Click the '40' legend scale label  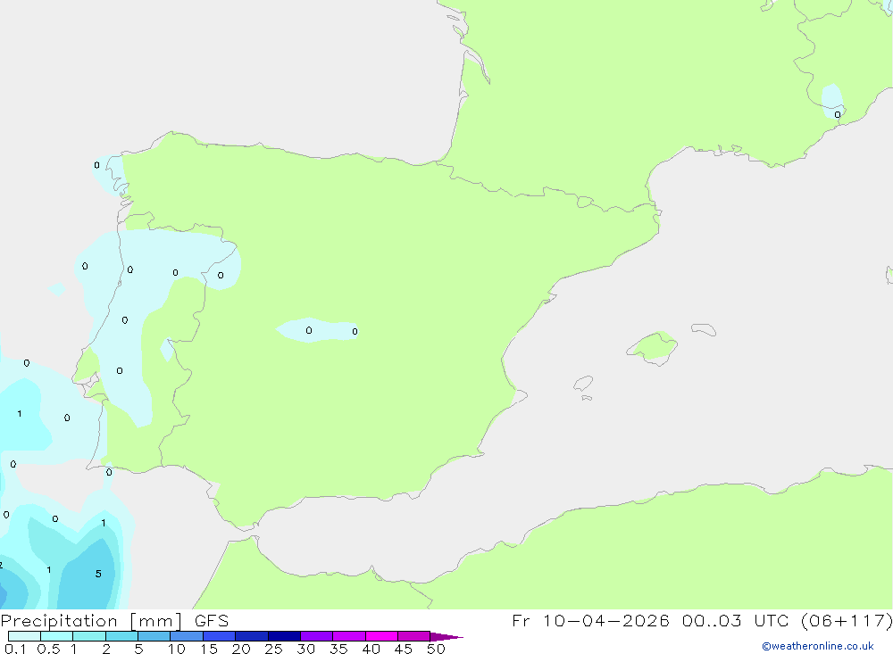click(x=371, y=649)
